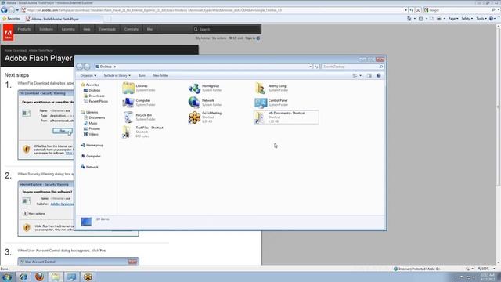Select the GoToMeeting shortcut icon

(194, 117)
